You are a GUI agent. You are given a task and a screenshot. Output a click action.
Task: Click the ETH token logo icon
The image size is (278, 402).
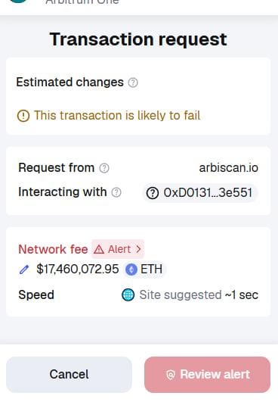point(131,270)
